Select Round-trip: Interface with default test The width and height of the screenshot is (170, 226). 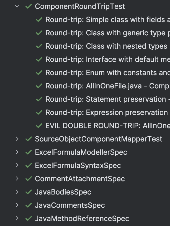point(107,59)
